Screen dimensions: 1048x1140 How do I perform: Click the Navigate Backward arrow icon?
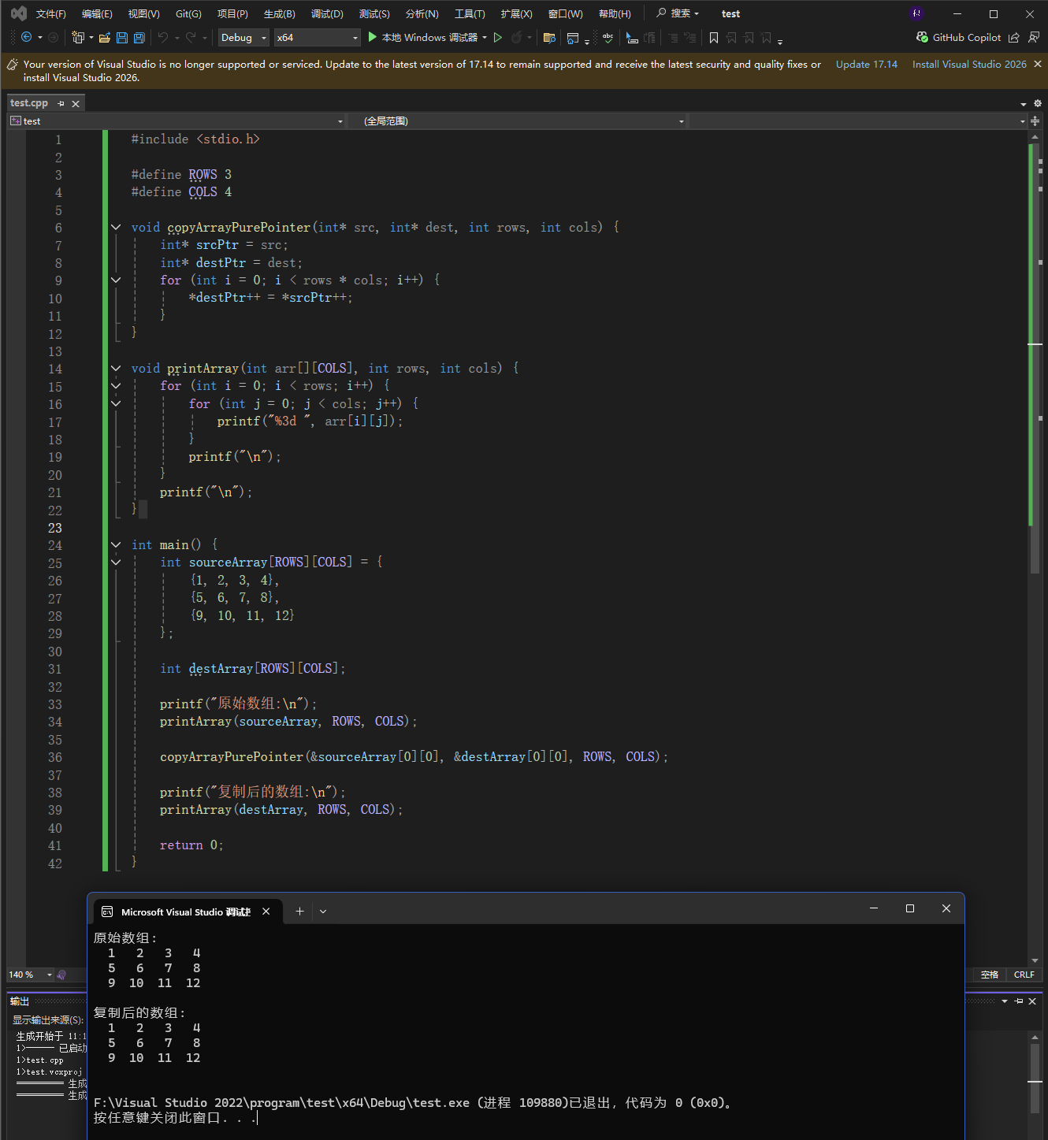pos(26,38)
